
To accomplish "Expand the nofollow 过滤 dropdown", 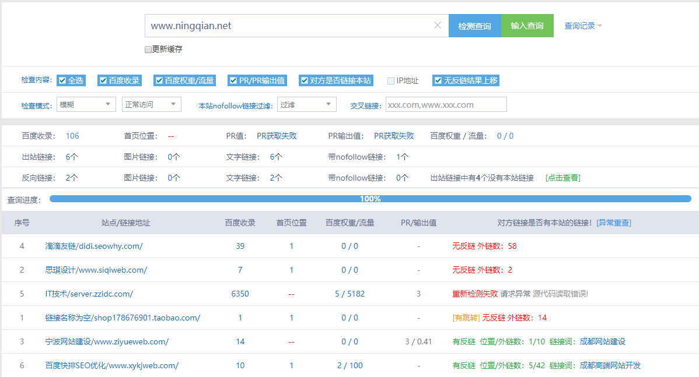I will tap(306, 104).
